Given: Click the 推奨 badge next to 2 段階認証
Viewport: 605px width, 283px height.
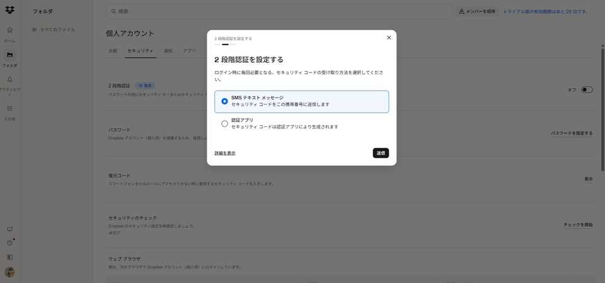Looking at the screenshot, I should [146, 86].
